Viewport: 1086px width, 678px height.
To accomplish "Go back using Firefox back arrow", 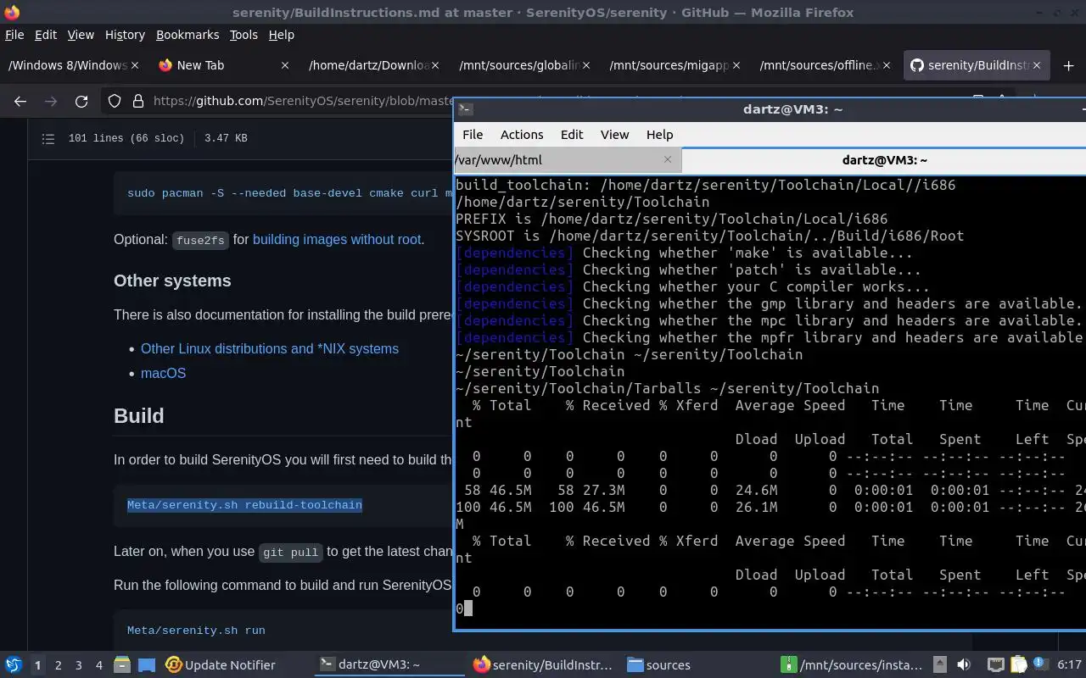I will coord(20,101).
